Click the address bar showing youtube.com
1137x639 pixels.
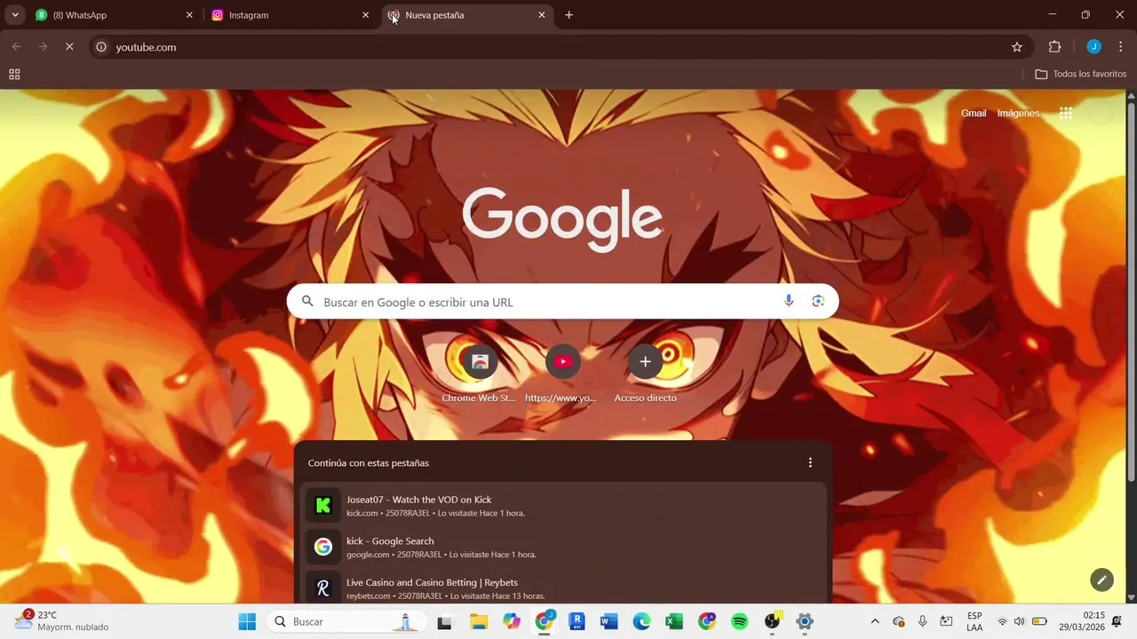(560, 47)
